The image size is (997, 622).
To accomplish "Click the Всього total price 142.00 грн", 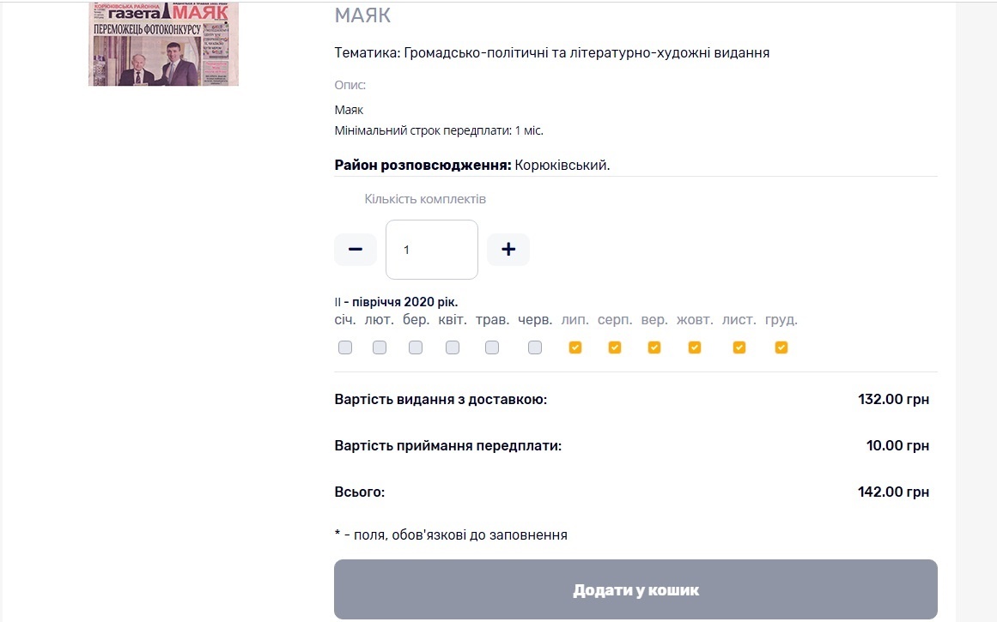I will pos(893,492).
